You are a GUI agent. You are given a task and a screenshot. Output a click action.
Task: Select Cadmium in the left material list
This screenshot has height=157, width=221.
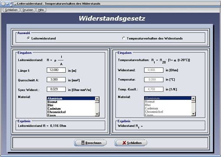[x=71, y=109]
